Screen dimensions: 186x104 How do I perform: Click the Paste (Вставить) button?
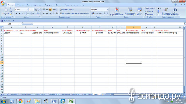5,11
